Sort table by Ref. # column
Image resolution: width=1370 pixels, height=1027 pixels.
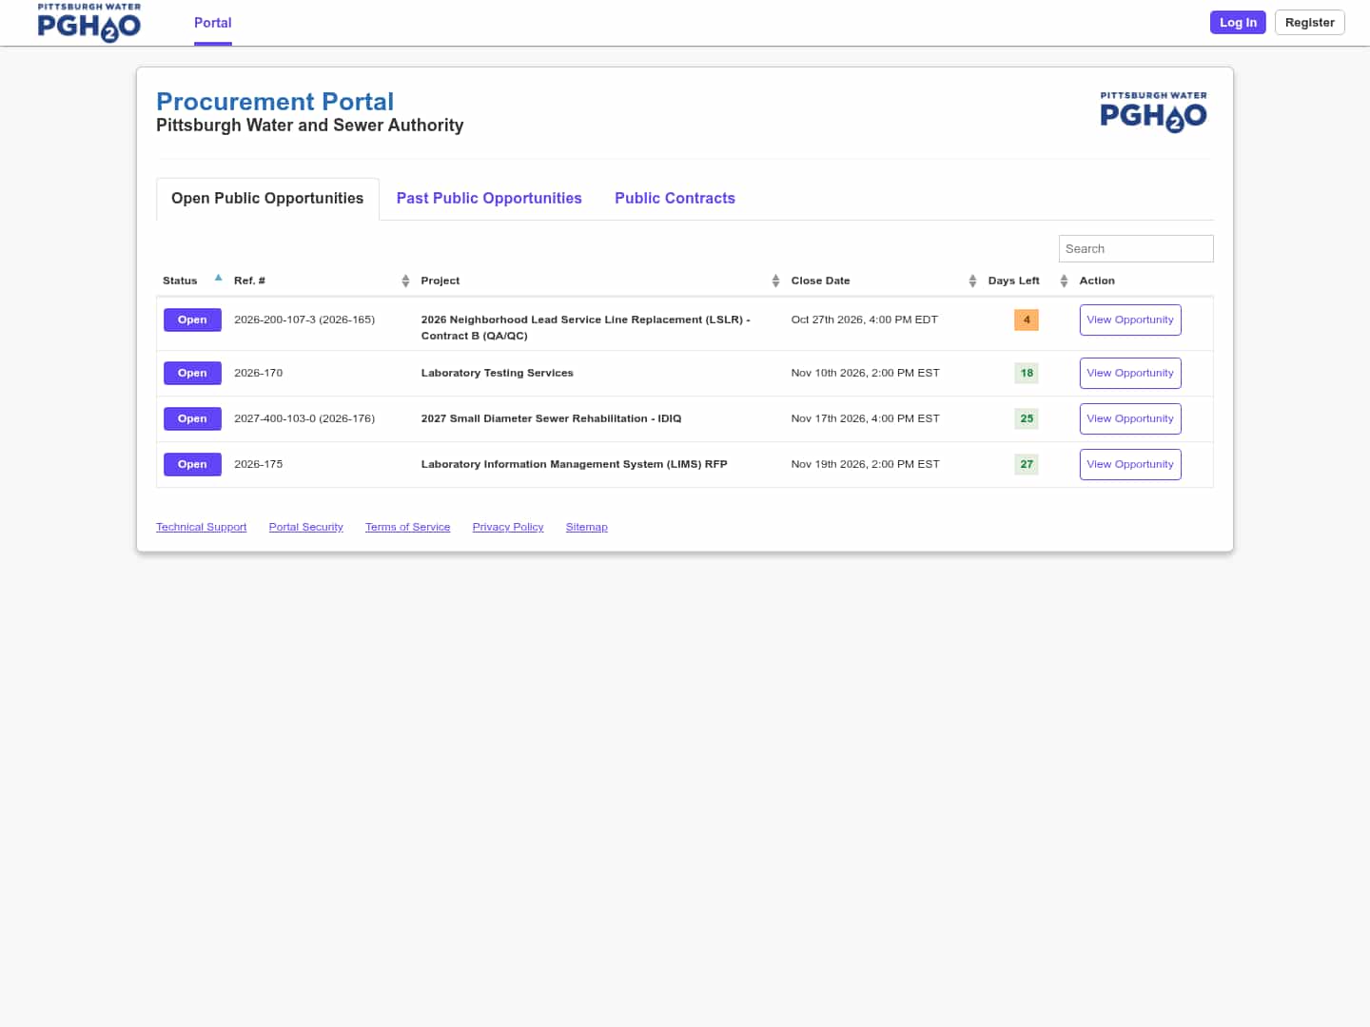[x=405, y=281]
